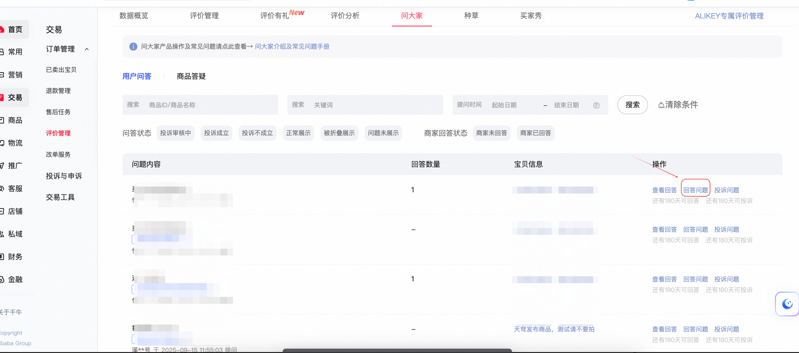Click 投诉问题 for the 天穹发布商品 row
The width and height of the screenshot is (799, 353).
pos(726,329)
